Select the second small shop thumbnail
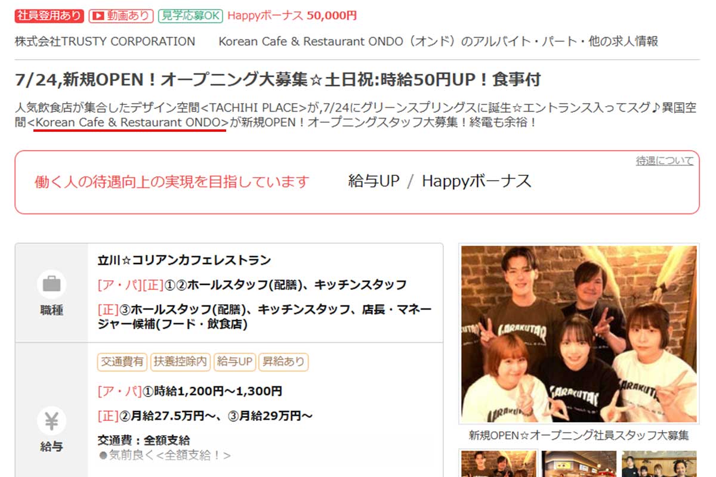The image size is (716, 477). click(578, 463)
